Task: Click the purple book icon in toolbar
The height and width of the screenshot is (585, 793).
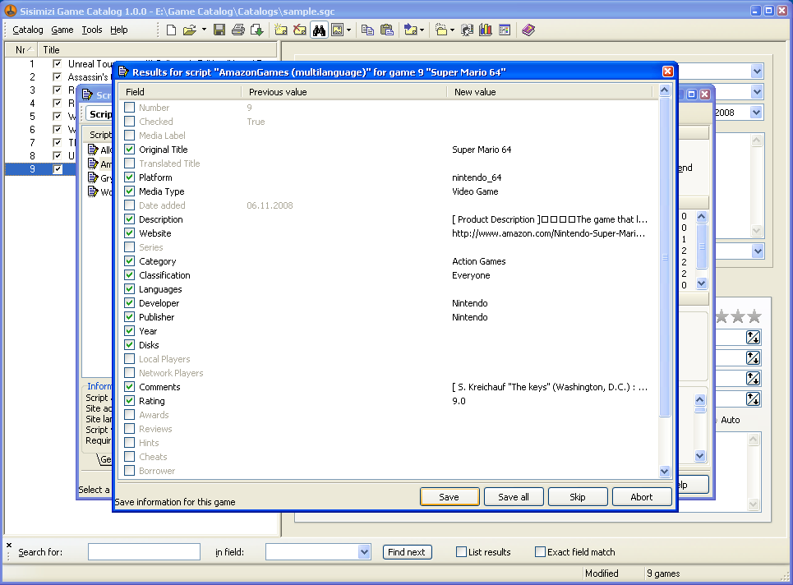Action: pyautogui.click(x=528, y=30)
